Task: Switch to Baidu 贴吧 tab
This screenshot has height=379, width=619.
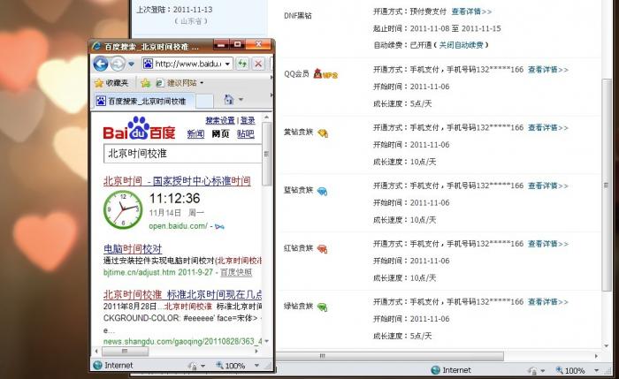Action: click(x=245, y=133)
